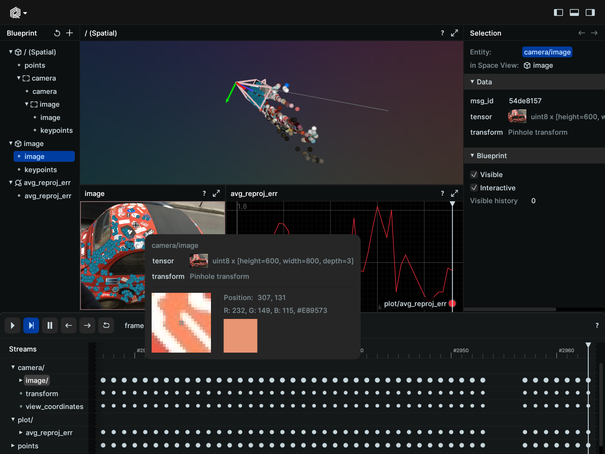This screenshot has height=454, width=605.
Task: Reset the blueprint
Action: click(x=57, y=33)
